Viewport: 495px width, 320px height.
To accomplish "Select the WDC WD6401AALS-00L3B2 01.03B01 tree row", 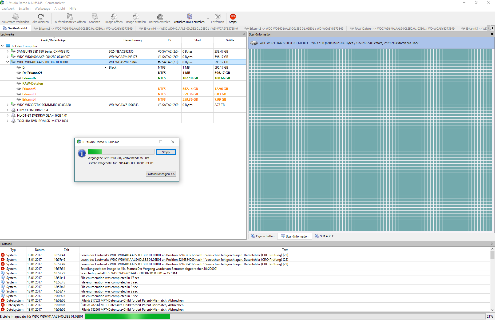I will click(x=123, y=62).
